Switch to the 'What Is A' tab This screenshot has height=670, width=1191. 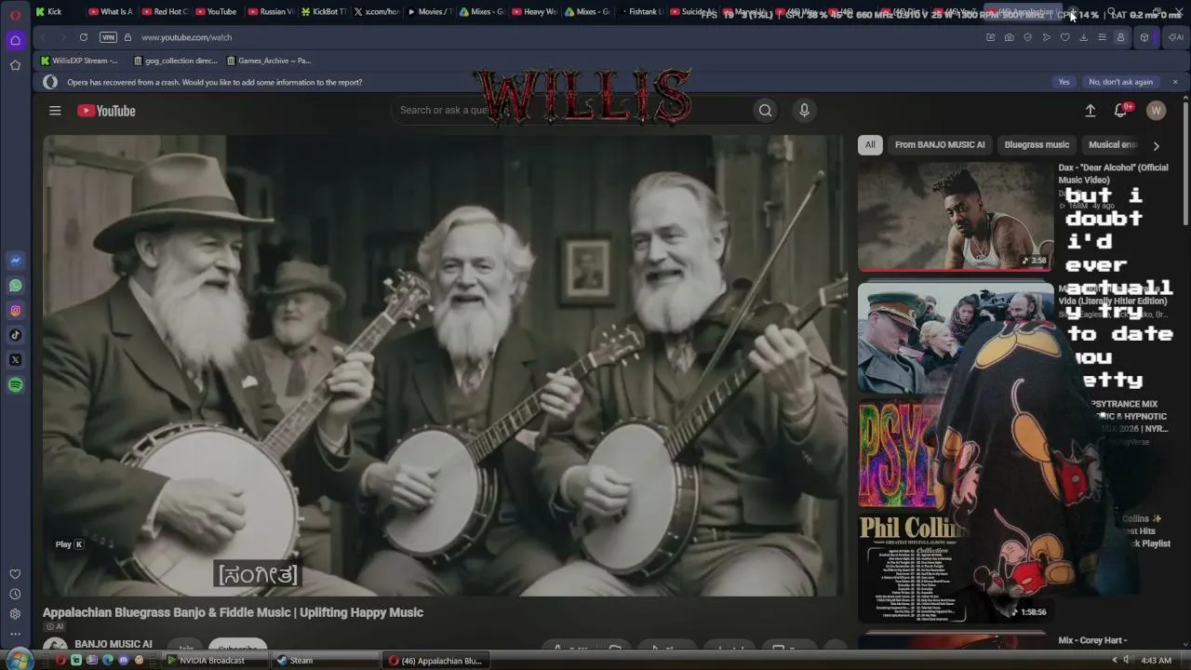[111, 12]
